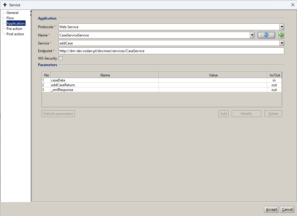Open the Protocole dropdown
This screenshot has width=297, height=216.
282,27
